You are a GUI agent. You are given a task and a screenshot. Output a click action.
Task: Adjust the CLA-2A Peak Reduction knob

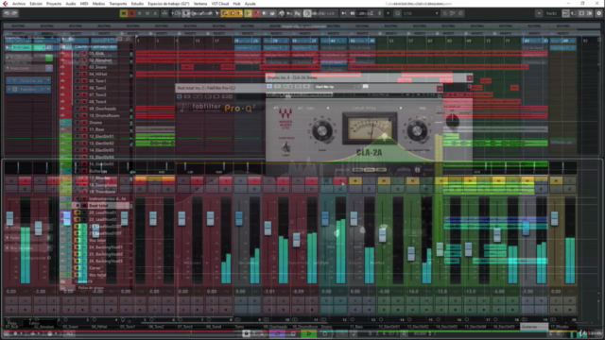[417, 130]
